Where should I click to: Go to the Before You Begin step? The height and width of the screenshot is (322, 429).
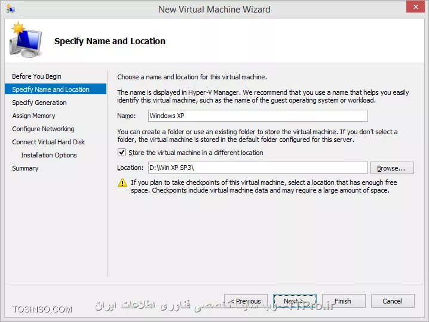36,76
